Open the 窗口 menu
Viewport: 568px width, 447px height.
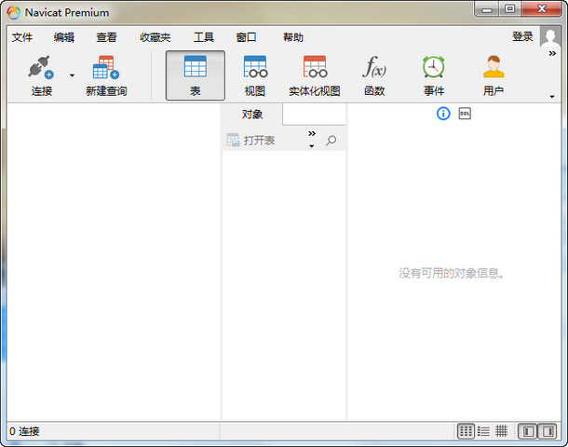(247, 37)
